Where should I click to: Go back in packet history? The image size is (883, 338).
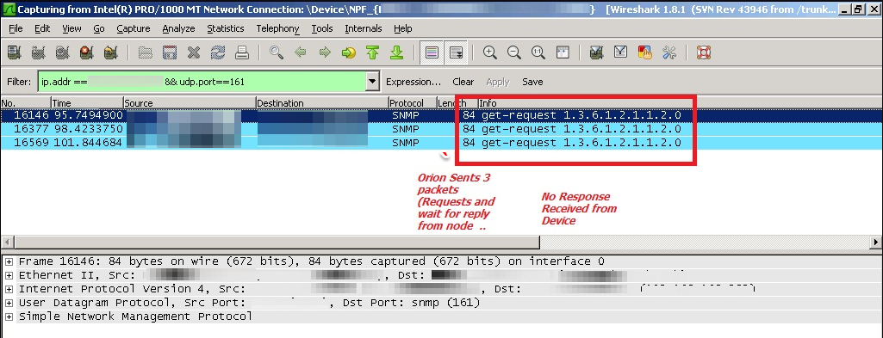point(300,52)
